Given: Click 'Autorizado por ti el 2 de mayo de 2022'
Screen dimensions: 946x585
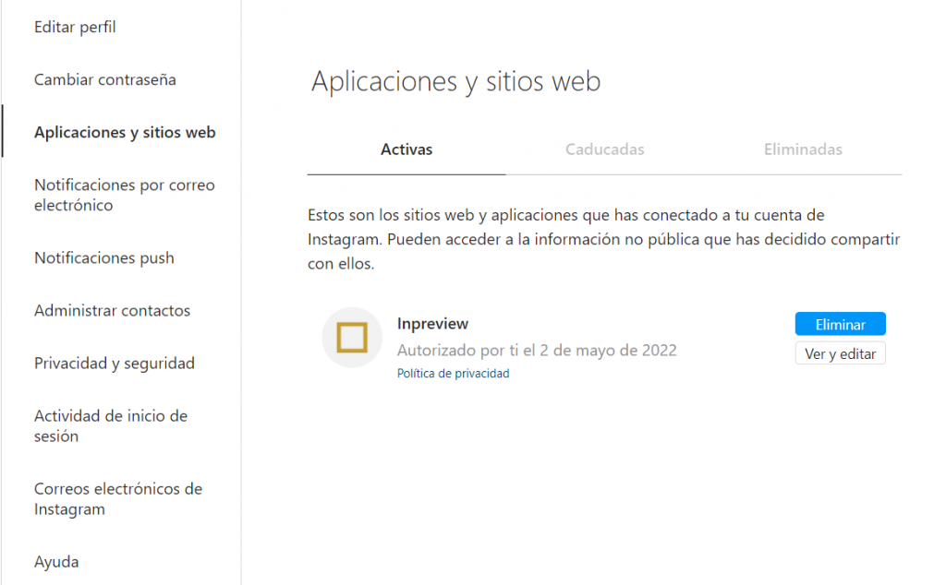Looking at the screenshot, I should pyautogui.click(x=537, y=351).
